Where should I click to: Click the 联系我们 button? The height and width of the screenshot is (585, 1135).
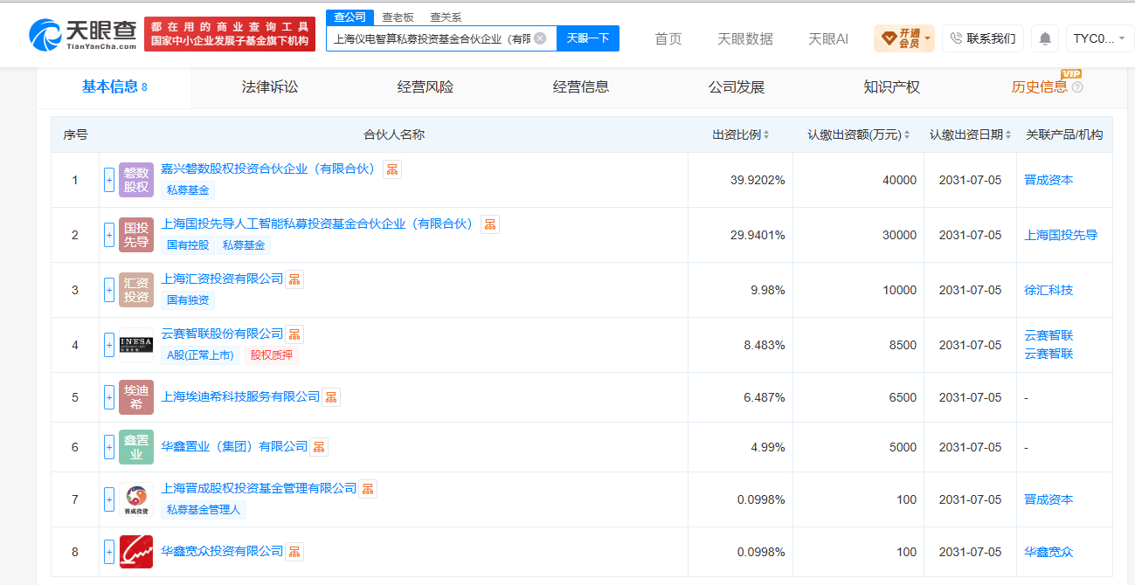coord(982,38)
